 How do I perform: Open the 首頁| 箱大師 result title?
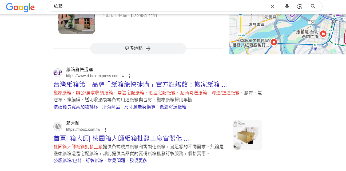(121, 138)
